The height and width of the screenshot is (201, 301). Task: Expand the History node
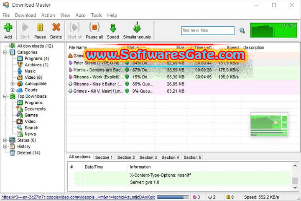point(5,147)
